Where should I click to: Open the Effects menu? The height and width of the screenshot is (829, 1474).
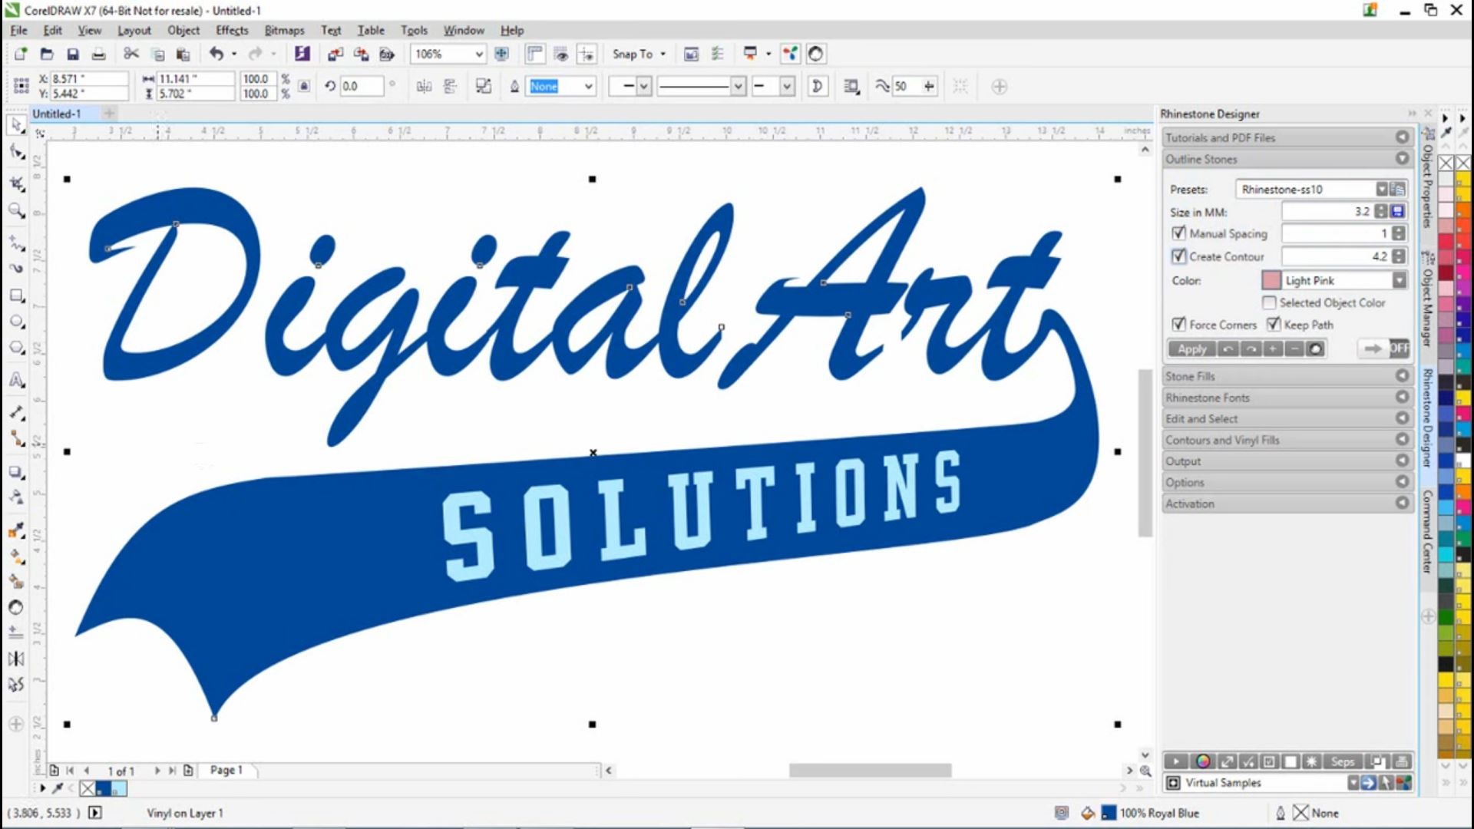tap(232, 30)
